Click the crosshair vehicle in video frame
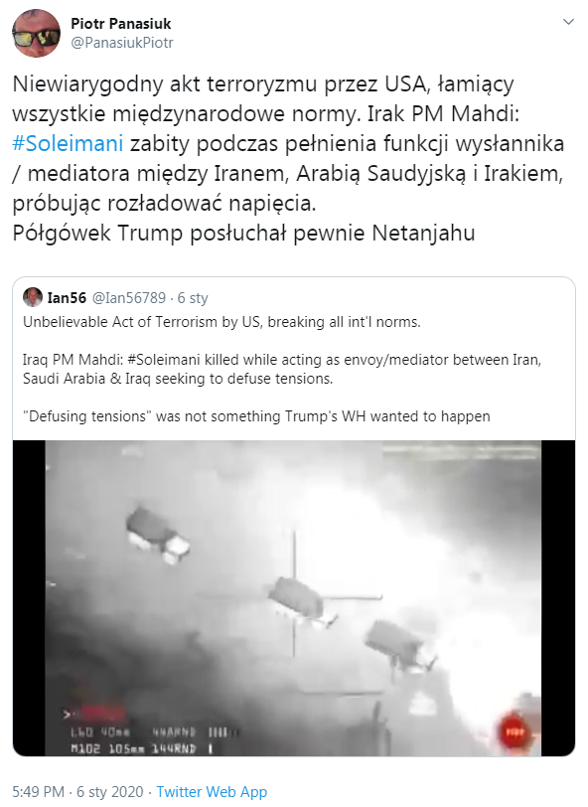 (296, 598)
